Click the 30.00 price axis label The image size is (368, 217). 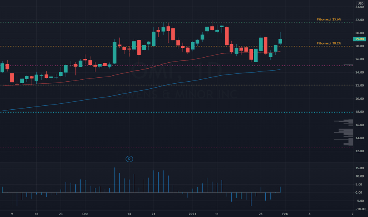[360, 33]
